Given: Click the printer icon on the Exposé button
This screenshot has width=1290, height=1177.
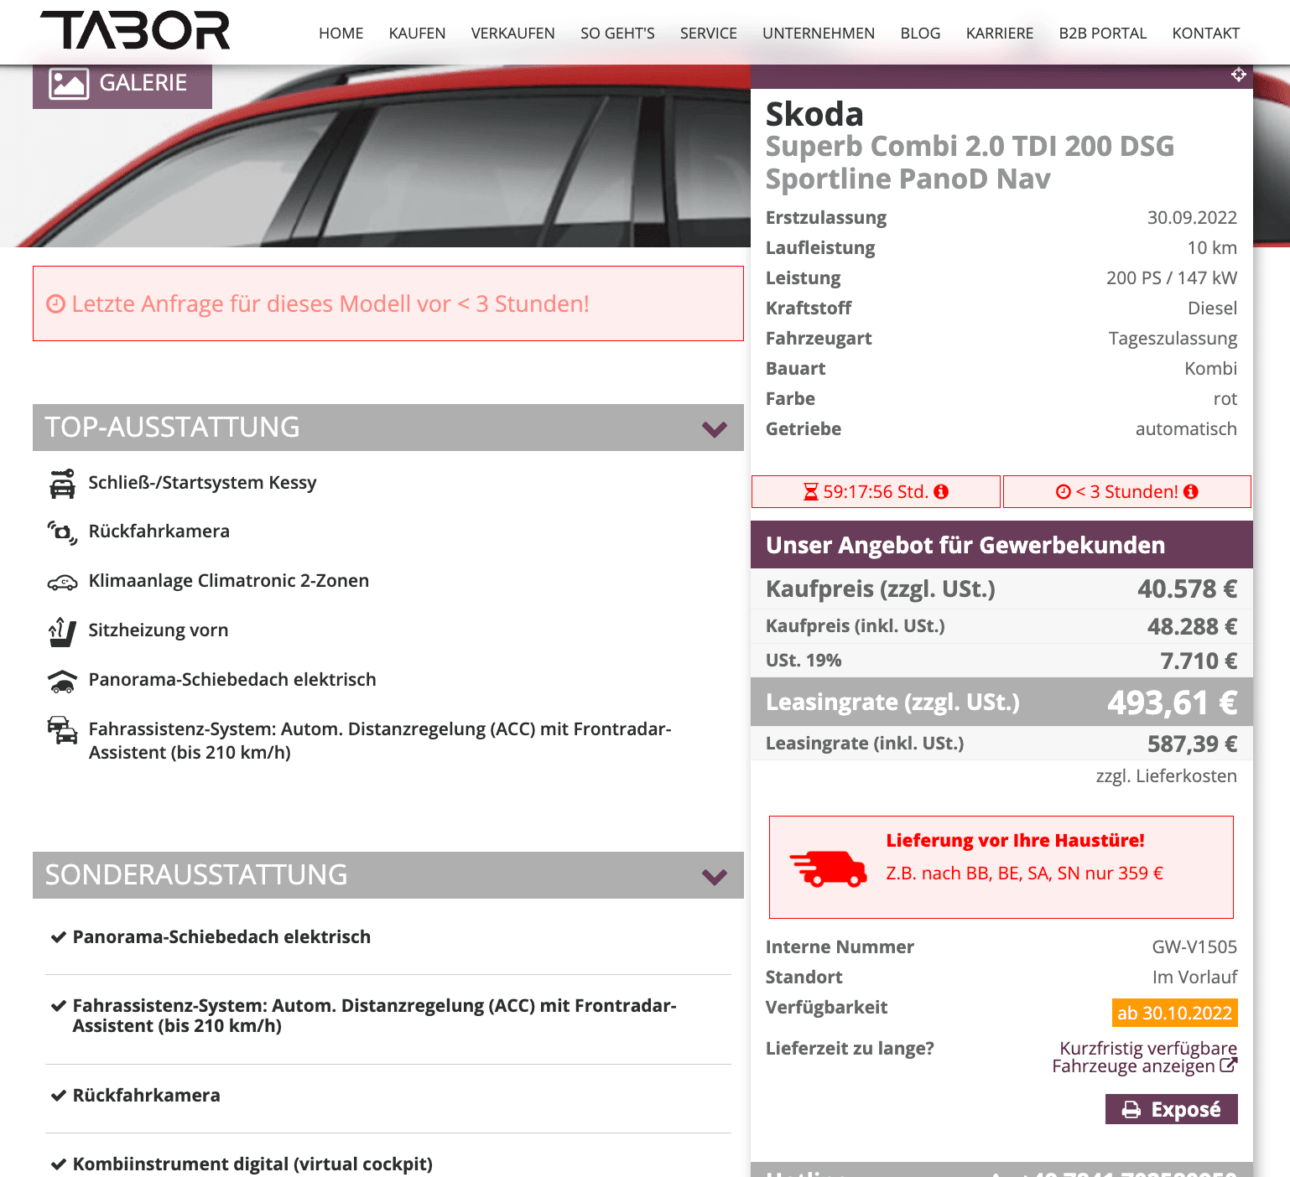Looking at the screenshot, I should click(x=1131, y=1110).
